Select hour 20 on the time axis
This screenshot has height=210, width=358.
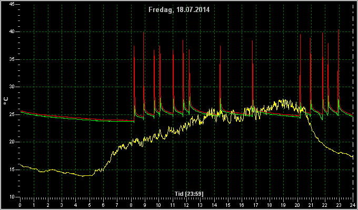tap(297, 205)
